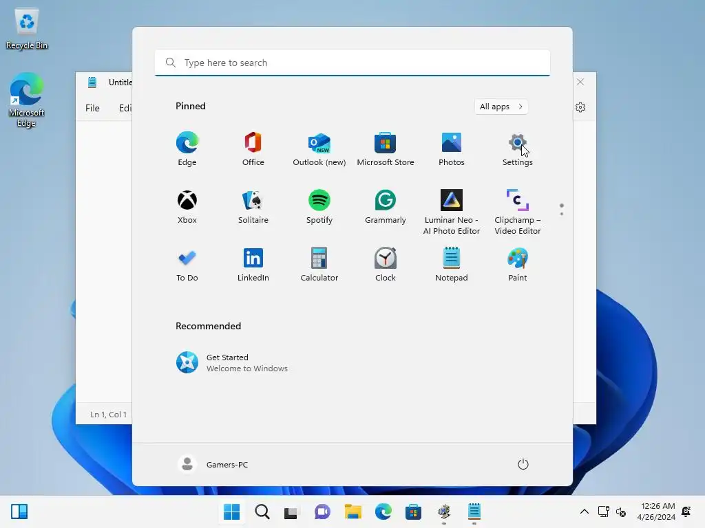
Task: Open Calculator from pinned apps
Action: coord(319,265)
